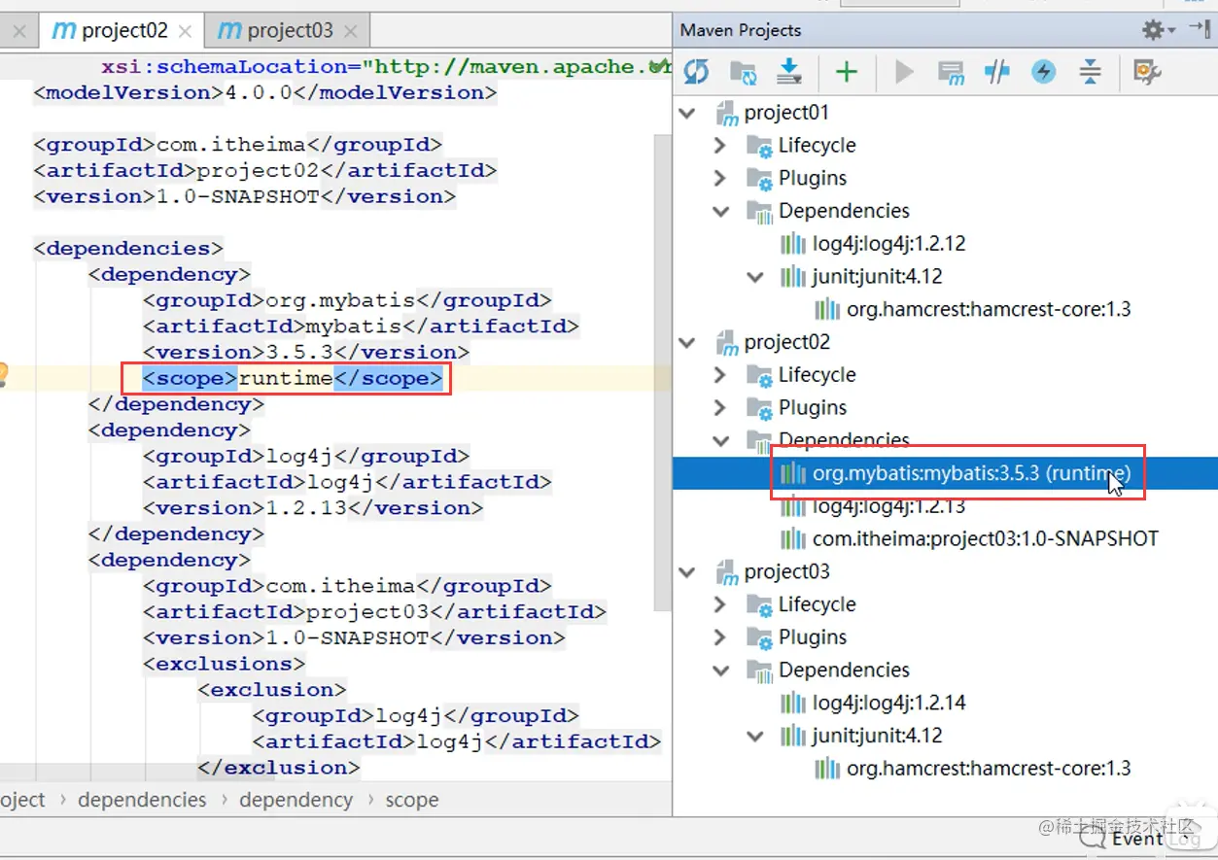Click modelVersion 4.0.0 line

[x=265, y=92]
